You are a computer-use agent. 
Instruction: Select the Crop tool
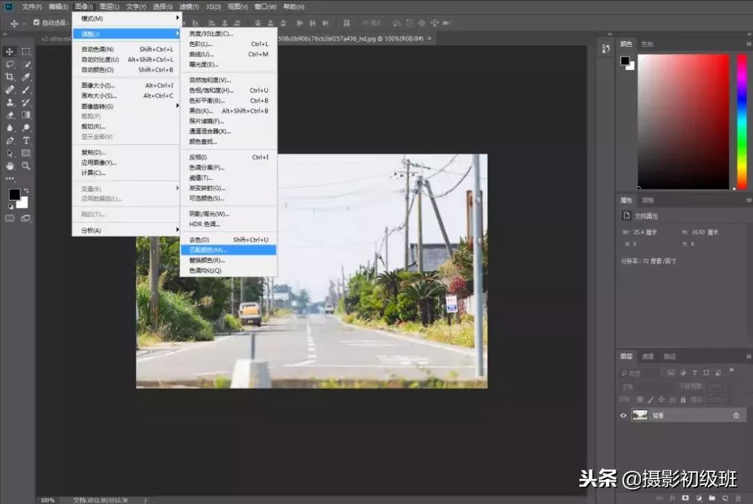tap(10, 77)
